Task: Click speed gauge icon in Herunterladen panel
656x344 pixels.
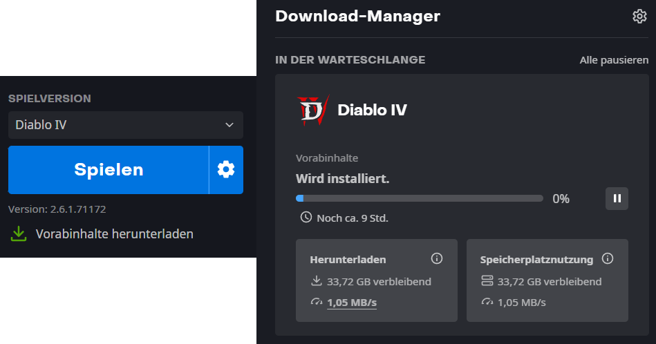Action: pos(317,302)
